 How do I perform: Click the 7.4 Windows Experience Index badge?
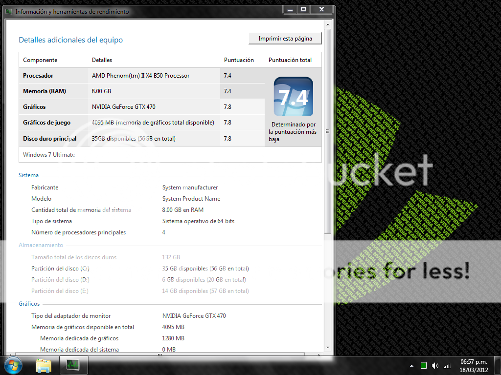point(294,96)
